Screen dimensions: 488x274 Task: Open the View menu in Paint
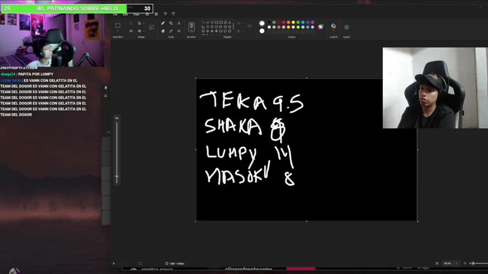coord(136,14)
